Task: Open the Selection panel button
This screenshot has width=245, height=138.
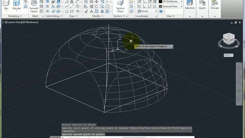Action: 190,5
